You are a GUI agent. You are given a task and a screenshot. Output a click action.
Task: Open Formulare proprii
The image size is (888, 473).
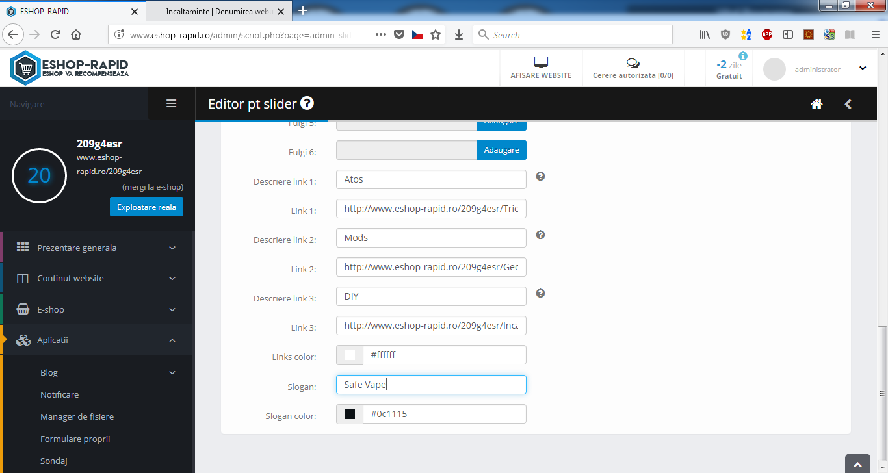(x=75, y=439)
